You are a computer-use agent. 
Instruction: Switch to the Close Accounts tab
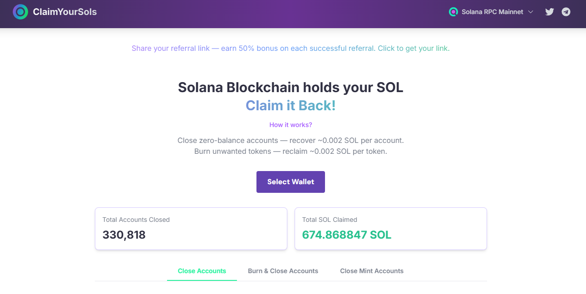tap(202, 271)
